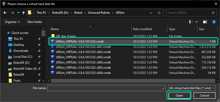Select the Downloads folder in sidebar

coord(21,51)
